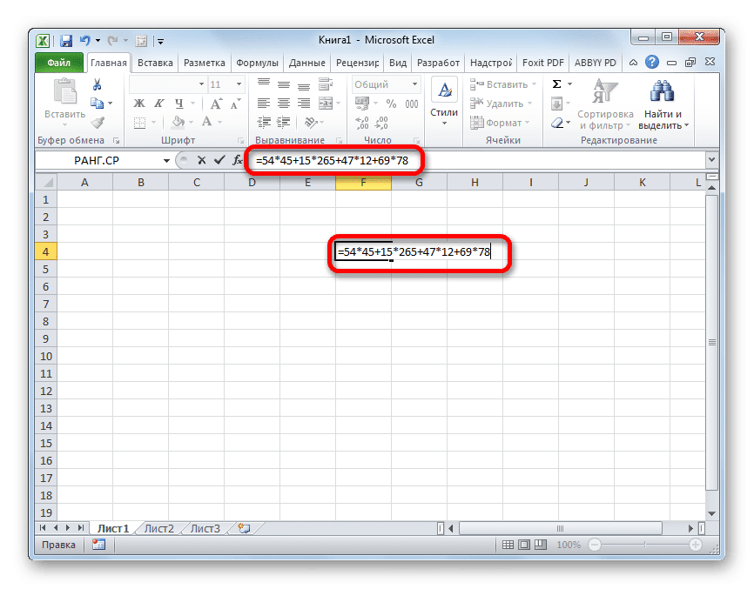754x589 pixels.
Task: Open the font name dropdown
Action: (x=201, y=84)
